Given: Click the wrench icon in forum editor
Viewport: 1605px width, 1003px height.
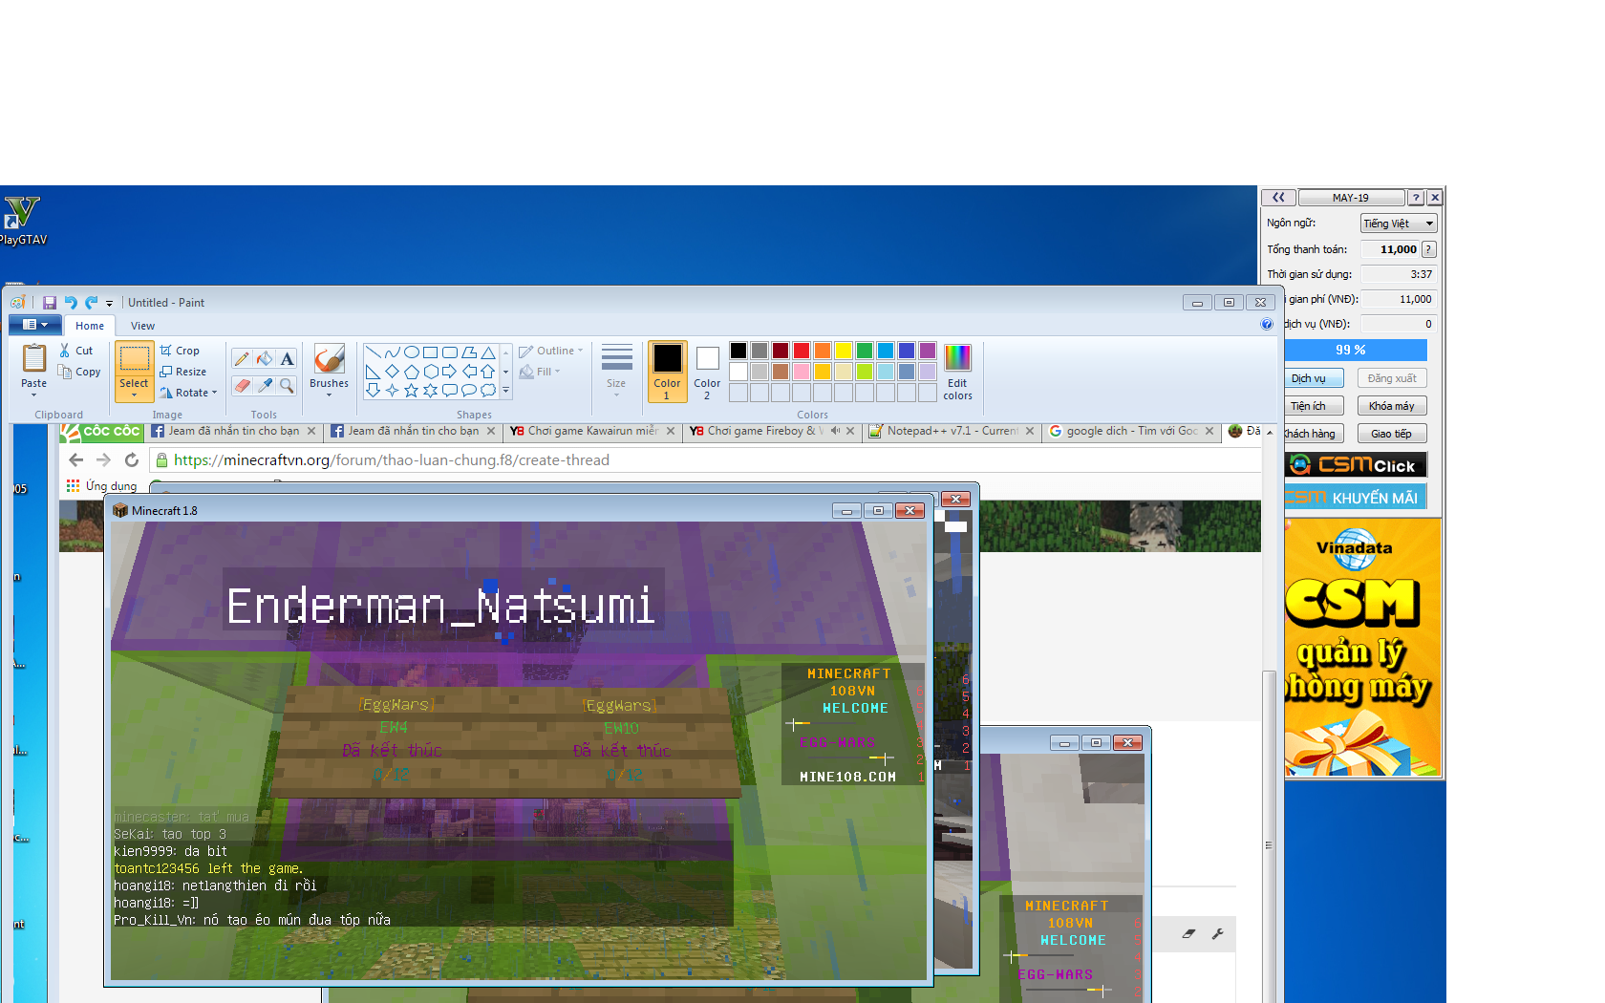Looking at the screenshot, I should 1218,934.
